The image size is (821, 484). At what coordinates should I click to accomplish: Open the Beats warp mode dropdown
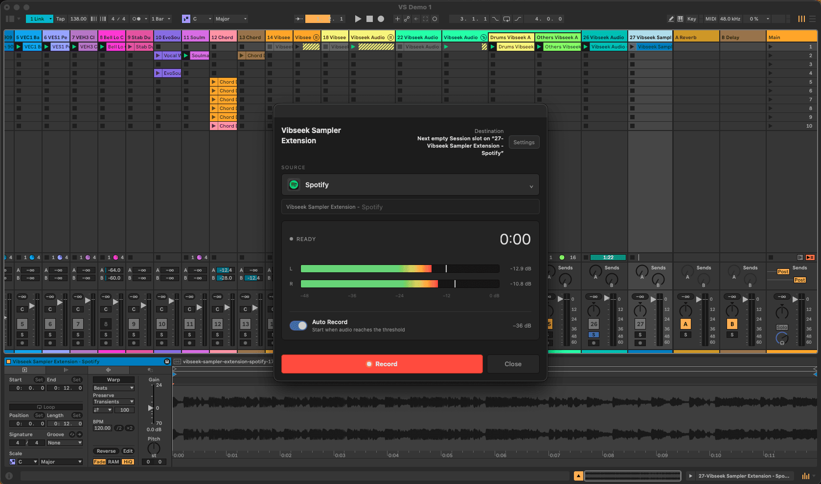114,388
